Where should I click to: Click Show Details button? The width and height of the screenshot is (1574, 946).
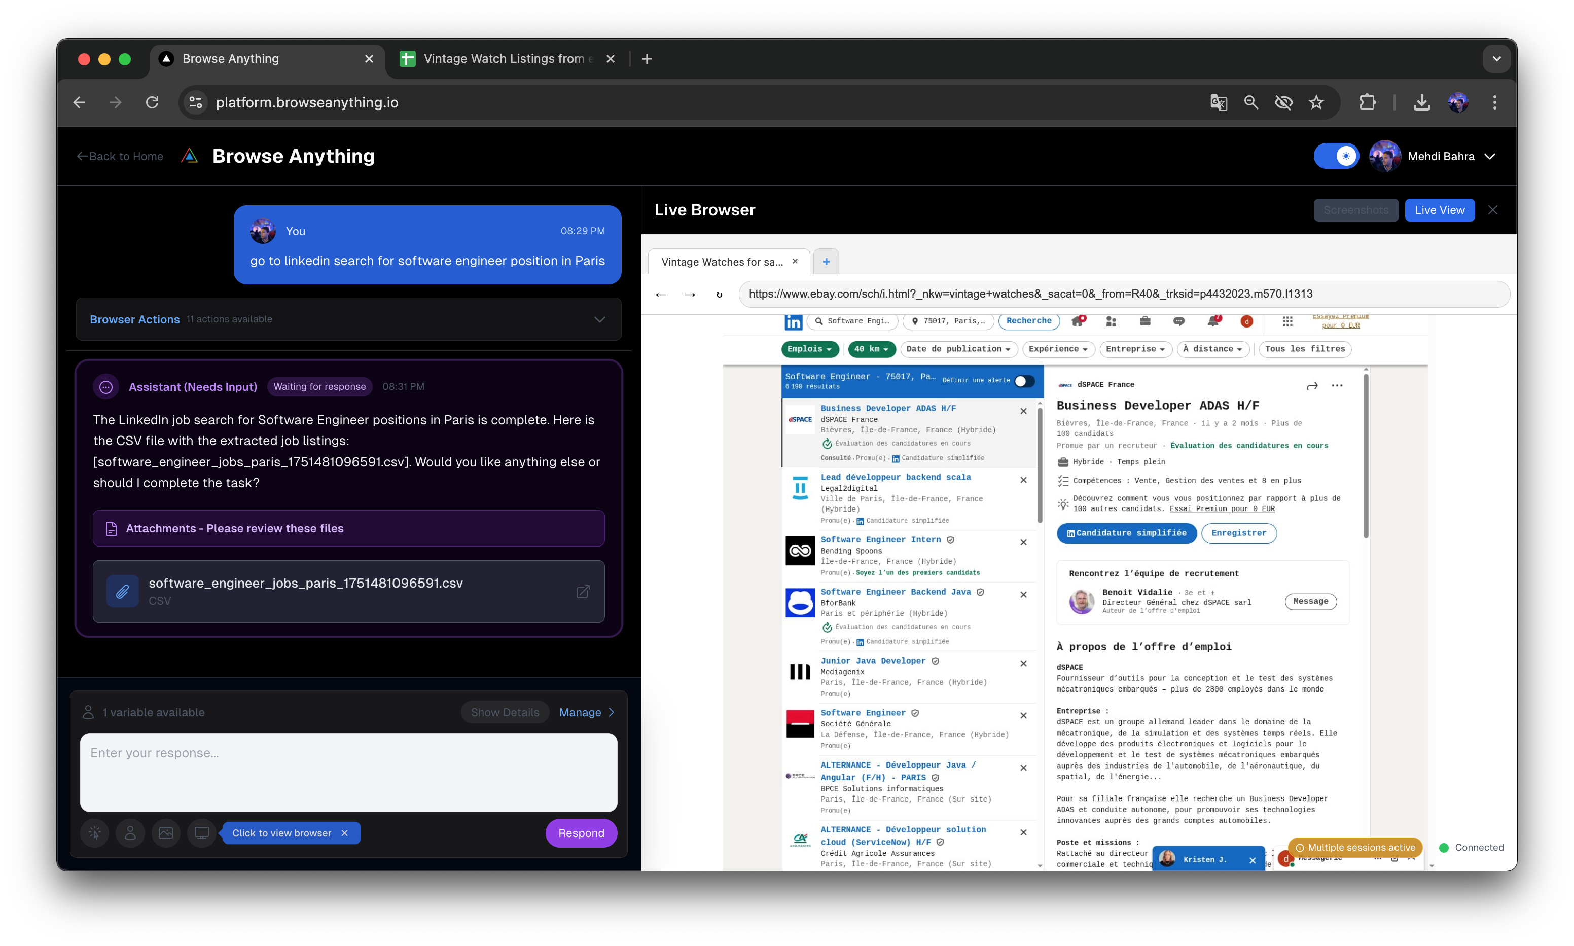click(505, 712)
